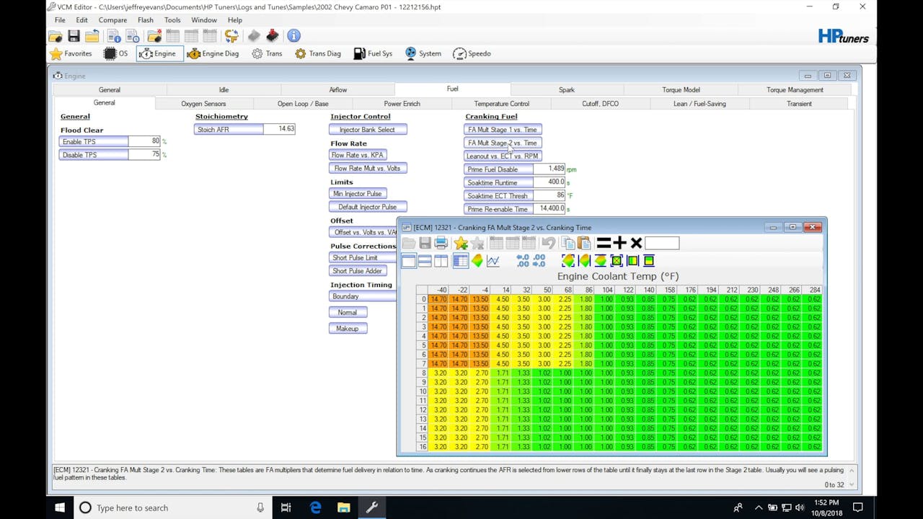Open the Tools menu
The height and width of the screenshot is (519, 923).
point(172,19)
